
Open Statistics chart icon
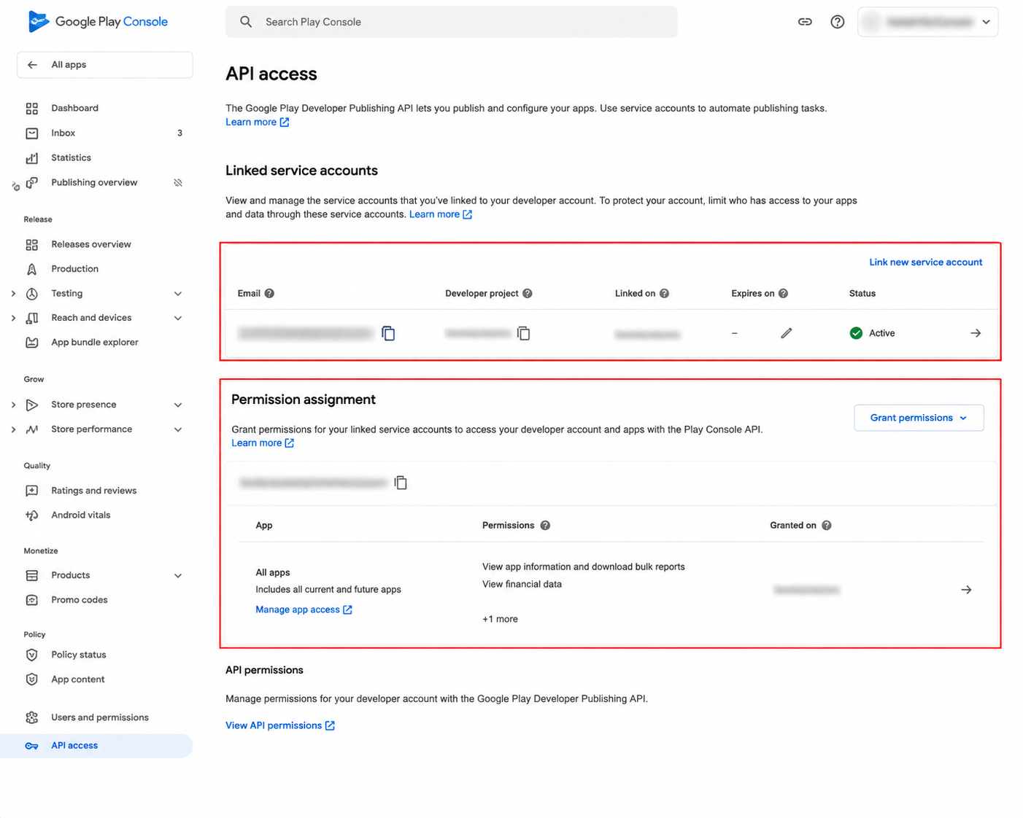coord(31,158)
